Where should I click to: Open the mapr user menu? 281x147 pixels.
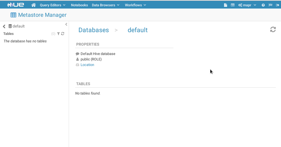click(247, 5)
